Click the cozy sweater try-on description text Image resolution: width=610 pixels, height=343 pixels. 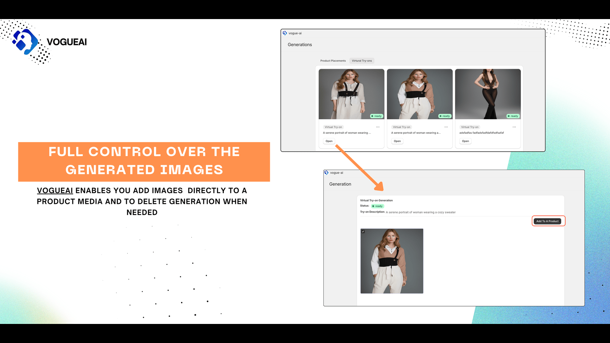tap(420, 212)
